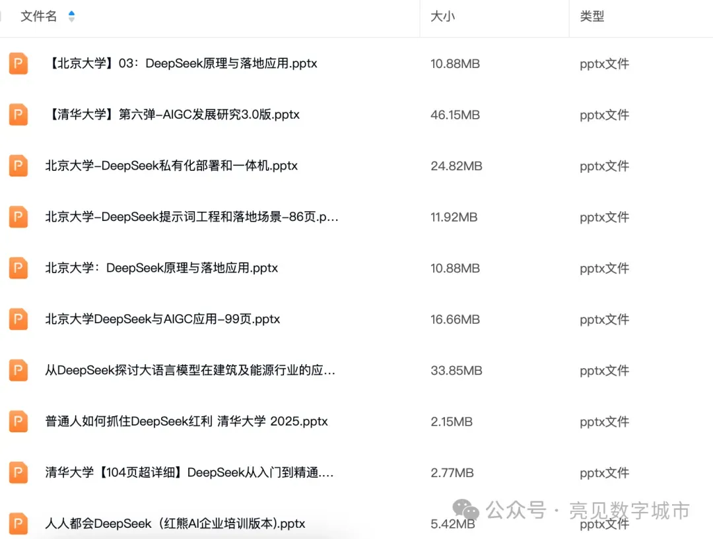Image resolution: width=713 pixels, height=539 pixels.
Task: Click the pptx icon beside 第六弹-AIGC发展研究3.0版
Action: [18, 115]
